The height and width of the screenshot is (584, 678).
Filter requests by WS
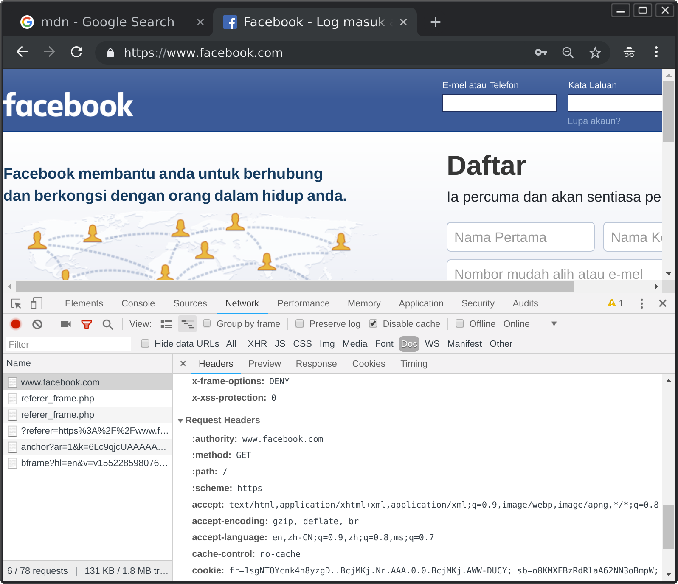click(432, 344)
